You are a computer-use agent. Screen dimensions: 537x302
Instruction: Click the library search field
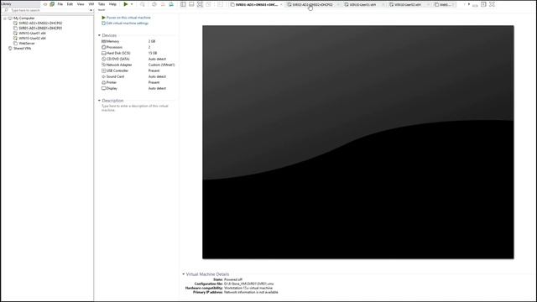(x=48, y=10)
